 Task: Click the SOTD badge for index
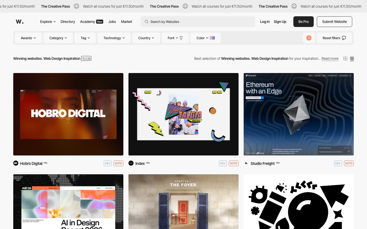point(234,163)
